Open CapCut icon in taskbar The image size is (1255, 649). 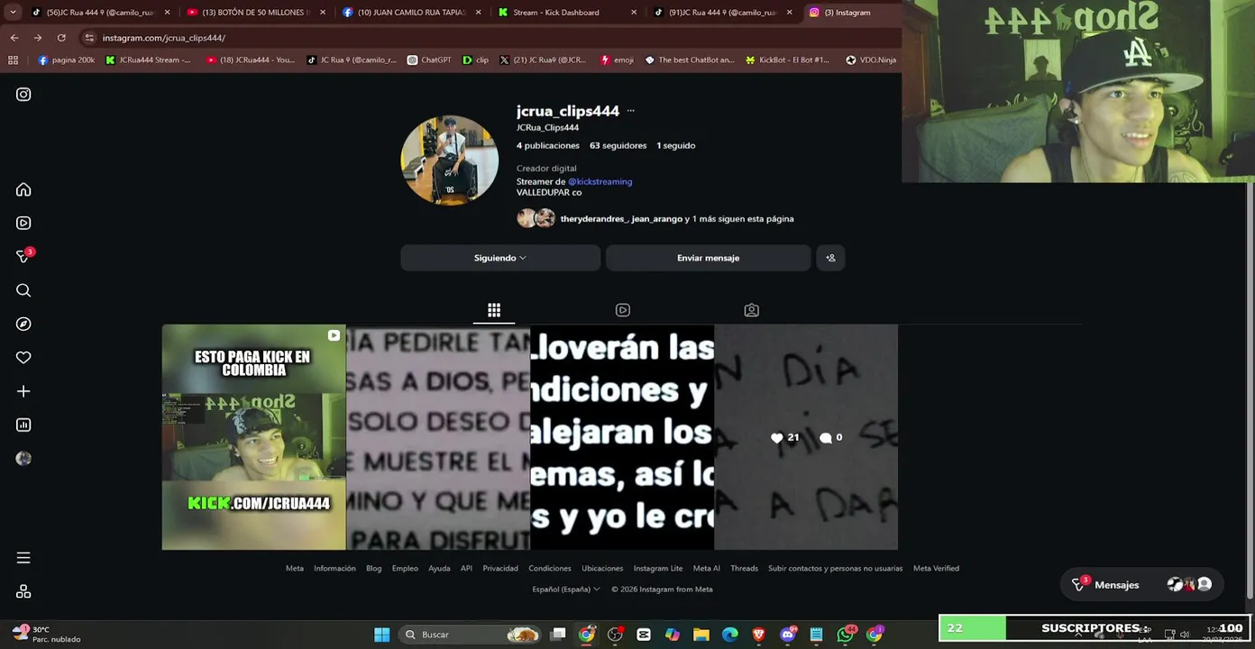(644, 635)
